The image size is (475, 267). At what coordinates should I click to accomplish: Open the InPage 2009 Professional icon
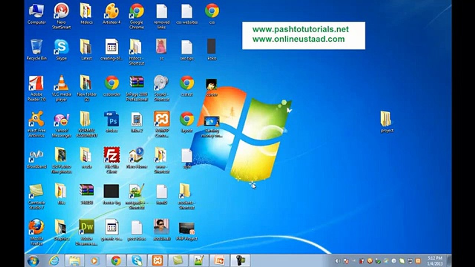(x=137, y=89)
